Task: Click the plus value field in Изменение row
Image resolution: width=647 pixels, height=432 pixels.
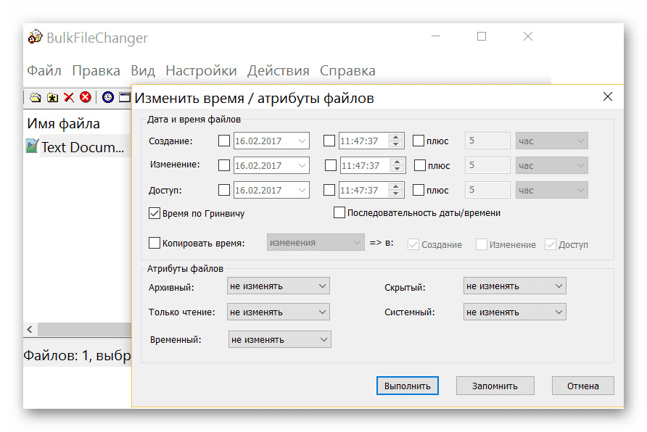Action: point(487,165)
